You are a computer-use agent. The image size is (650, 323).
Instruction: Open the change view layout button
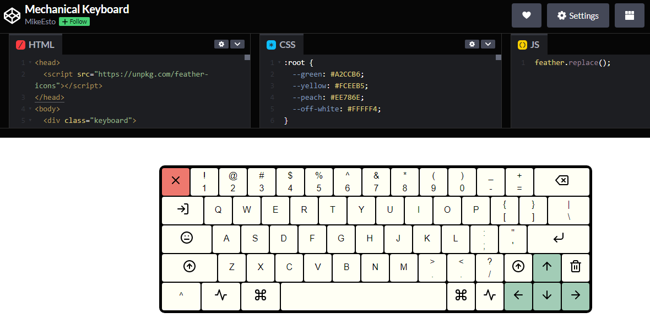pos(629,16)
